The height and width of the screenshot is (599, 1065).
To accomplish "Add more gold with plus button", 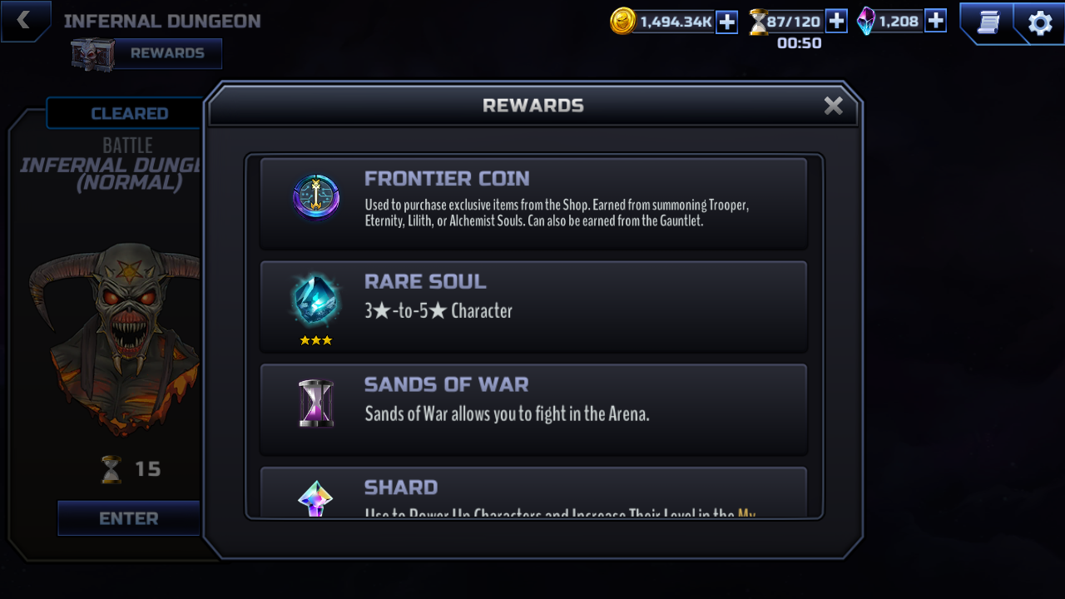I will click(726, 22).
